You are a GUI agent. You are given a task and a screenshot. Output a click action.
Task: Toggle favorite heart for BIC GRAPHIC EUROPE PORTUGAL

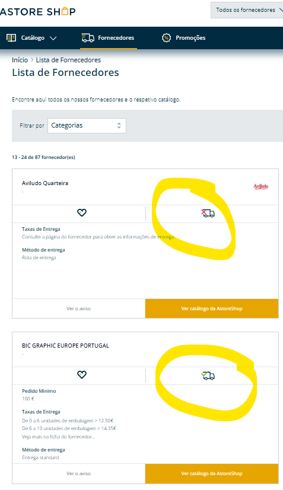click(82, 374)
